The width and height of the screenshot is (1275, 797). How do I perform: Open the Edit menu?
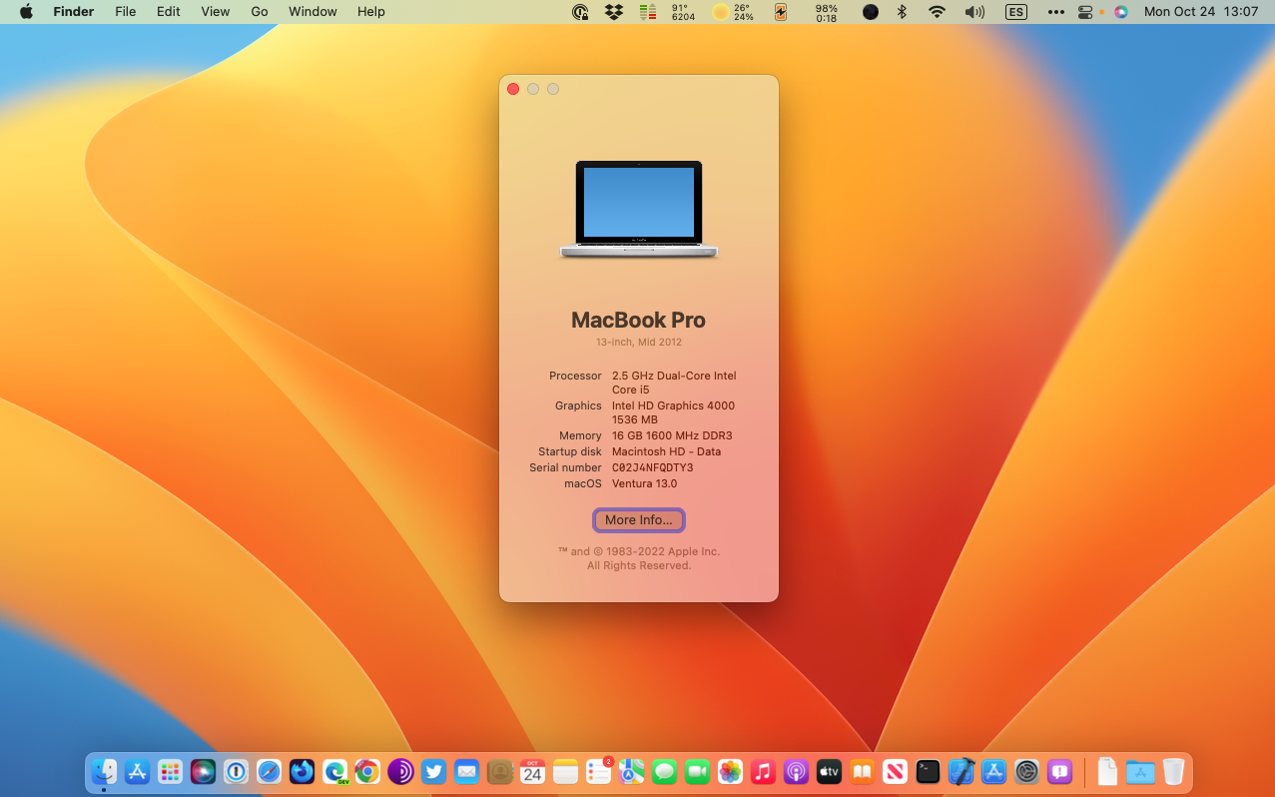point(169,12)
